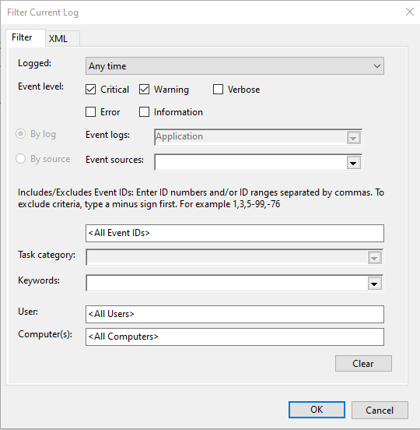
Task: Enable the Error event level checkbox
Action: [91, 112]
